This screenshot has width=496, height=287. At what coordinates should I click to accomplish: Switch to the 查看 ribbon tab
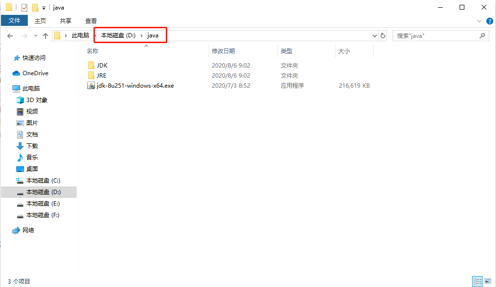(x=91, y=21)
